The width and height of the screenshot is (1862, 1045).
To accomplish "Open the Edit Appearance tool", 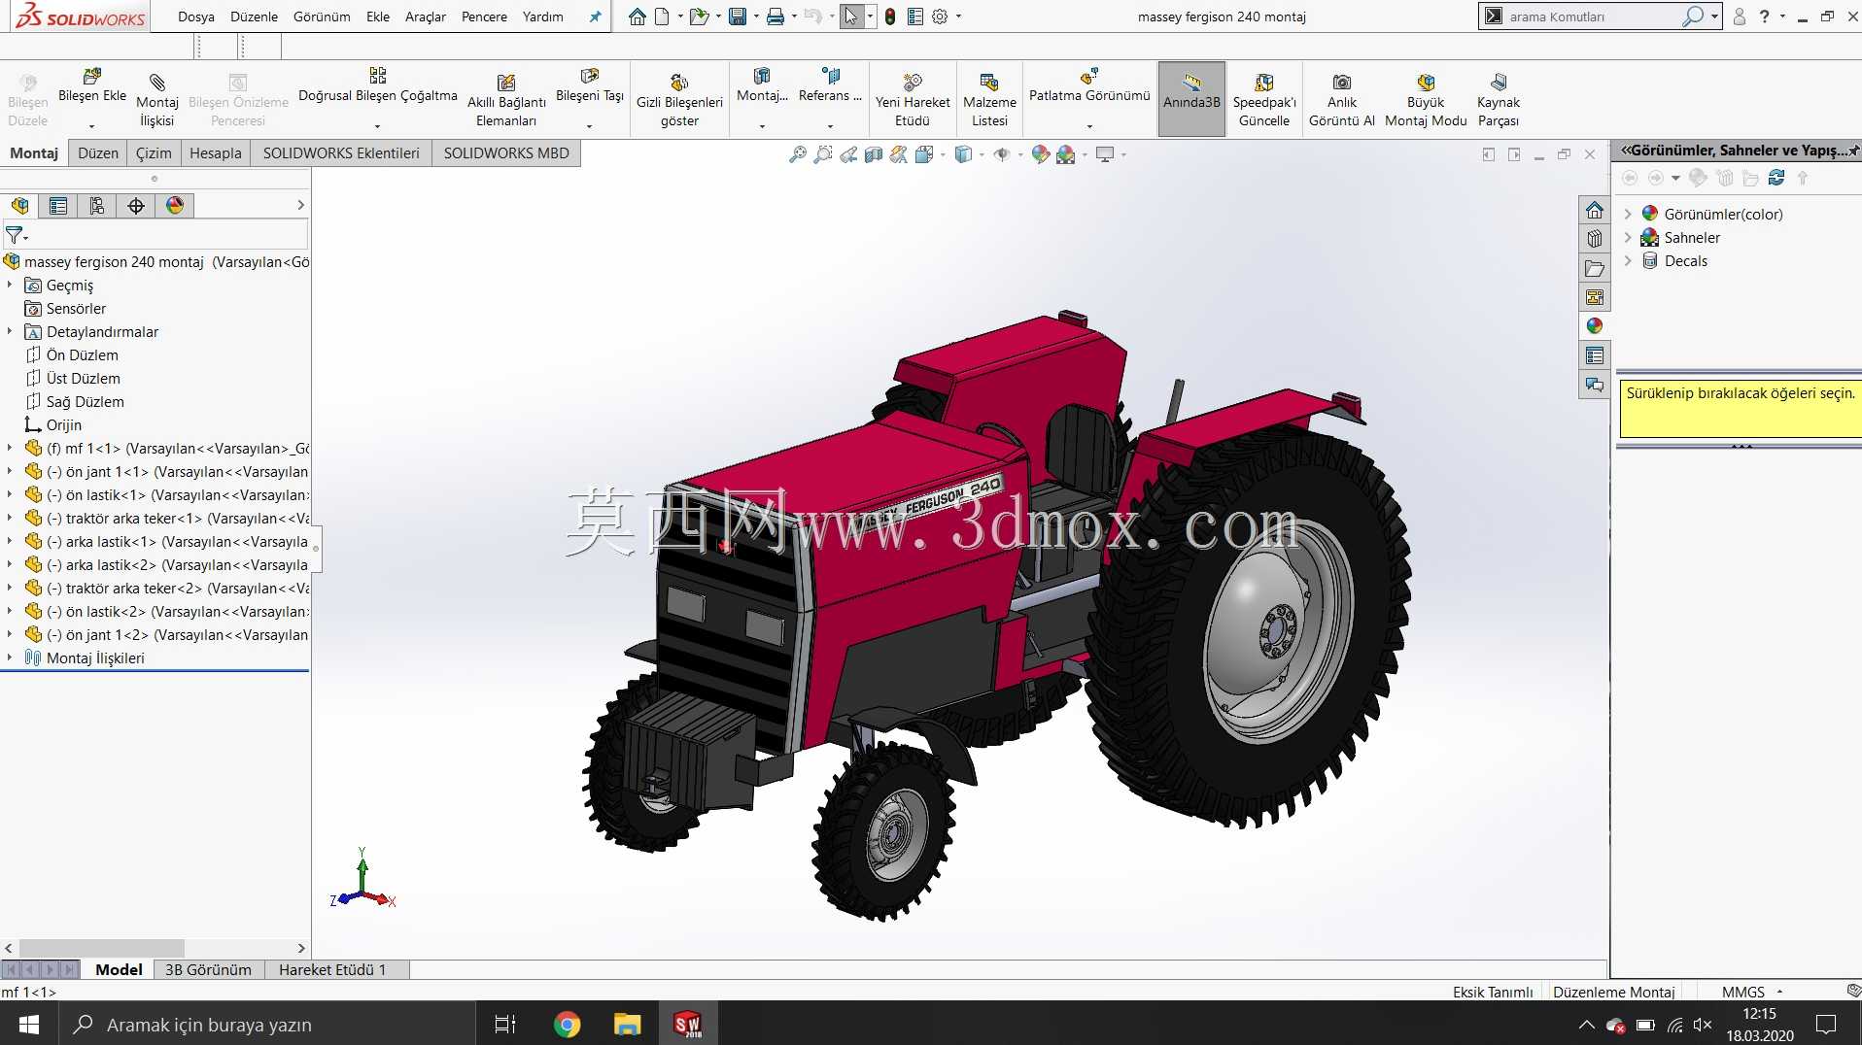I will (1041, 154).
